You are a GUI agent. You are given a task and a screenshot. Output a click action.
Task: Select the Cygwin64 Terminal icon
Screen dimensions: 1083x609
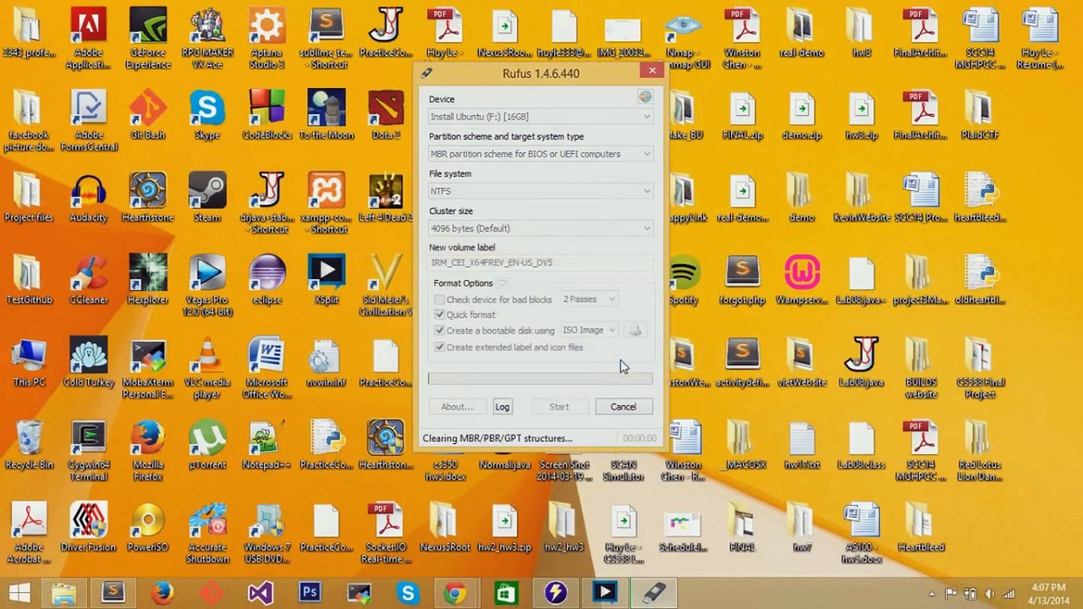(88, 451)
